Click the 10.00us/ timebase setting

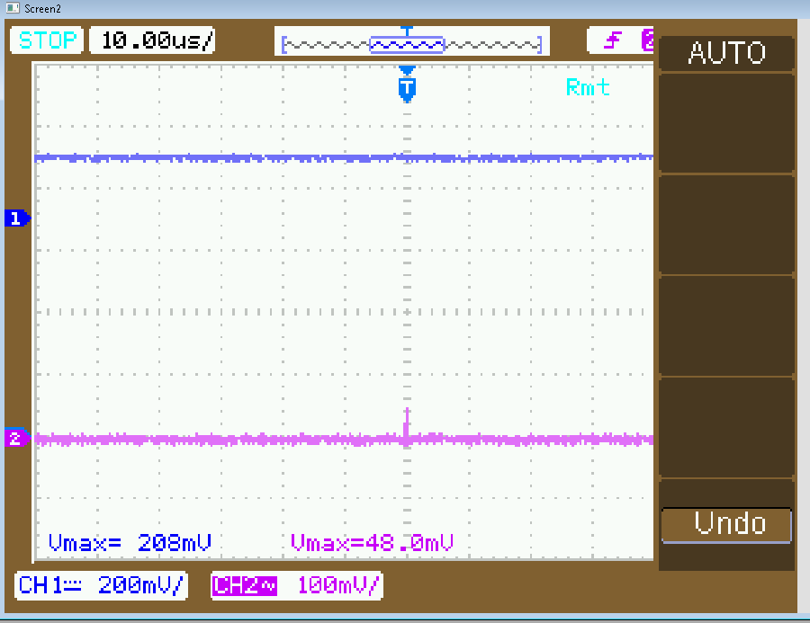pyautogui.click(x=156, y=40)
